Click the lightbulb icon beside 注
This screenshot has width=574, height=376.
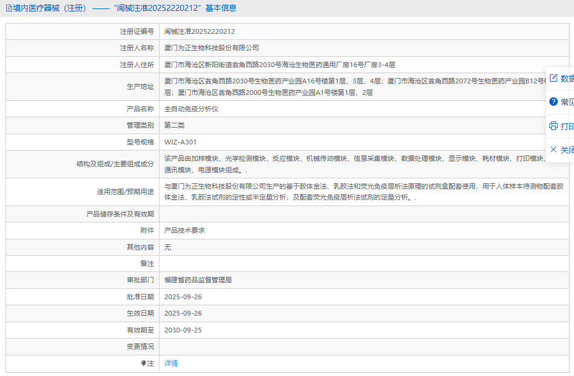tap(143, 363)
